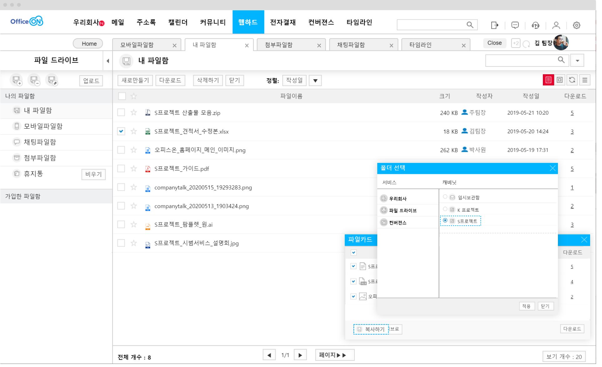Image resolution: width=602 pixels, height=367 pixels.
Task: Click the add folder icon in sidebar
Action: pyautogui.click(x=17, y=81)
